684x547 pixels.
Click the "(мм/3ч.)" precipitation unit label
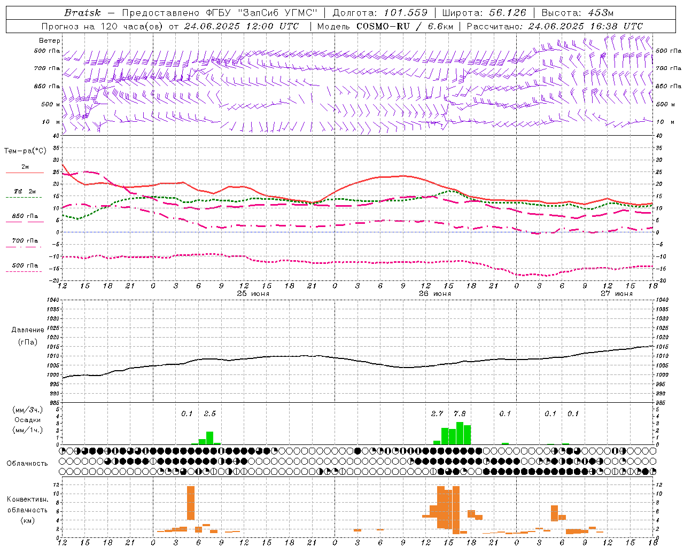(x=28, y=410)
